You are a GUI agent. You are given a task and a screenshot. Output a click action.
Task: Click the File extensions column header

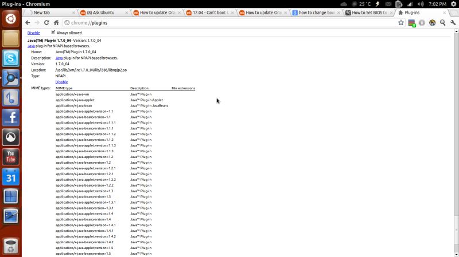(183, 88)
